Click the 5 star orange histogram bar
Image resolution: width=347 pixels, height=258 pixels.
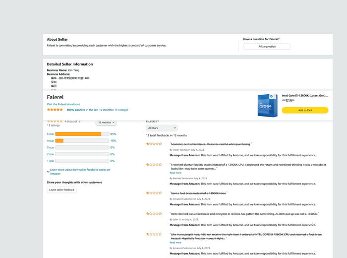tap(78, 134)
